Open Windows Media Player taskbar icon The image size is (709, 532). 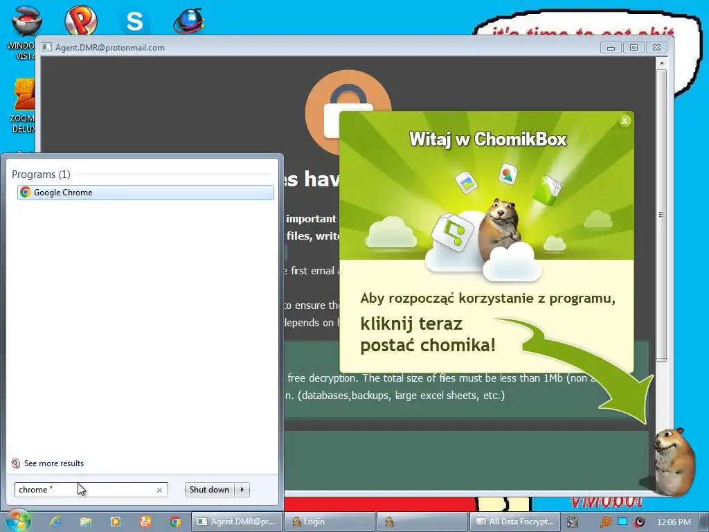(116, 522)
